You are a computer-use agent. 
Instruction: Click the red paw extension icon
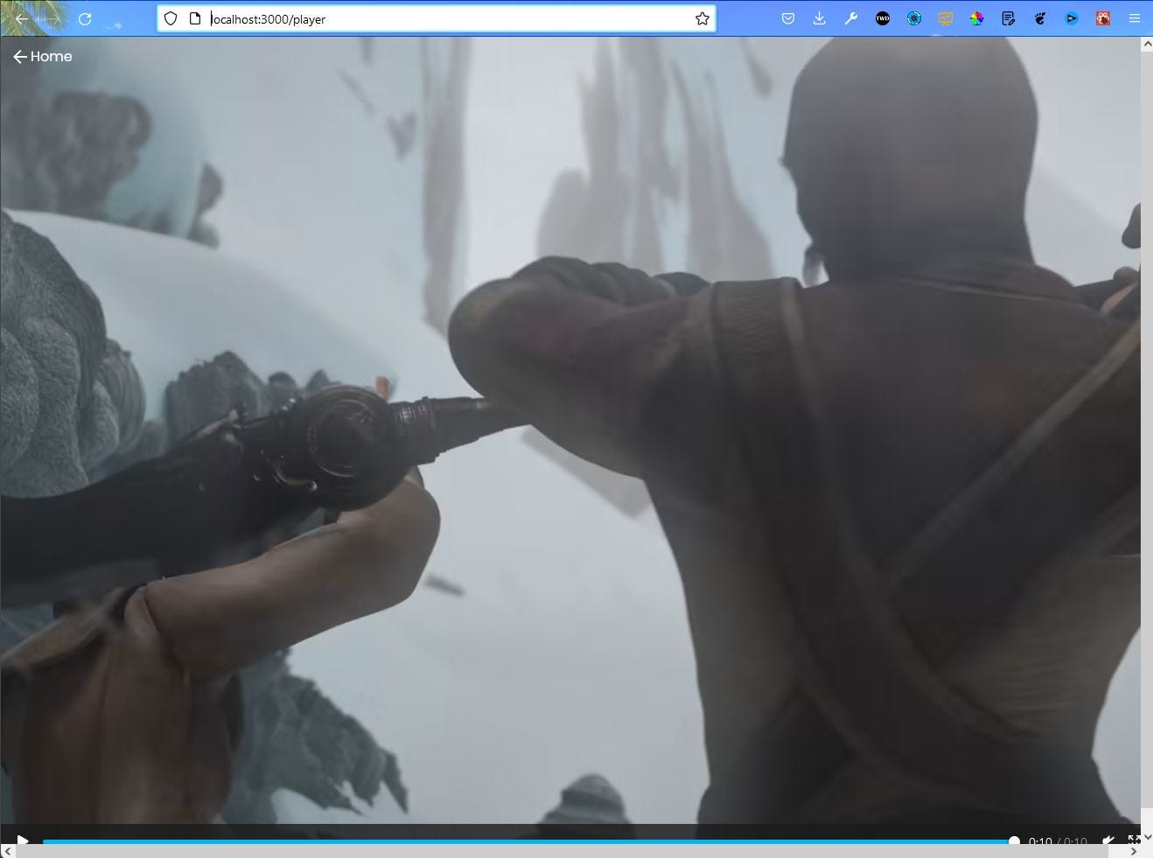tap(1103, 18)
